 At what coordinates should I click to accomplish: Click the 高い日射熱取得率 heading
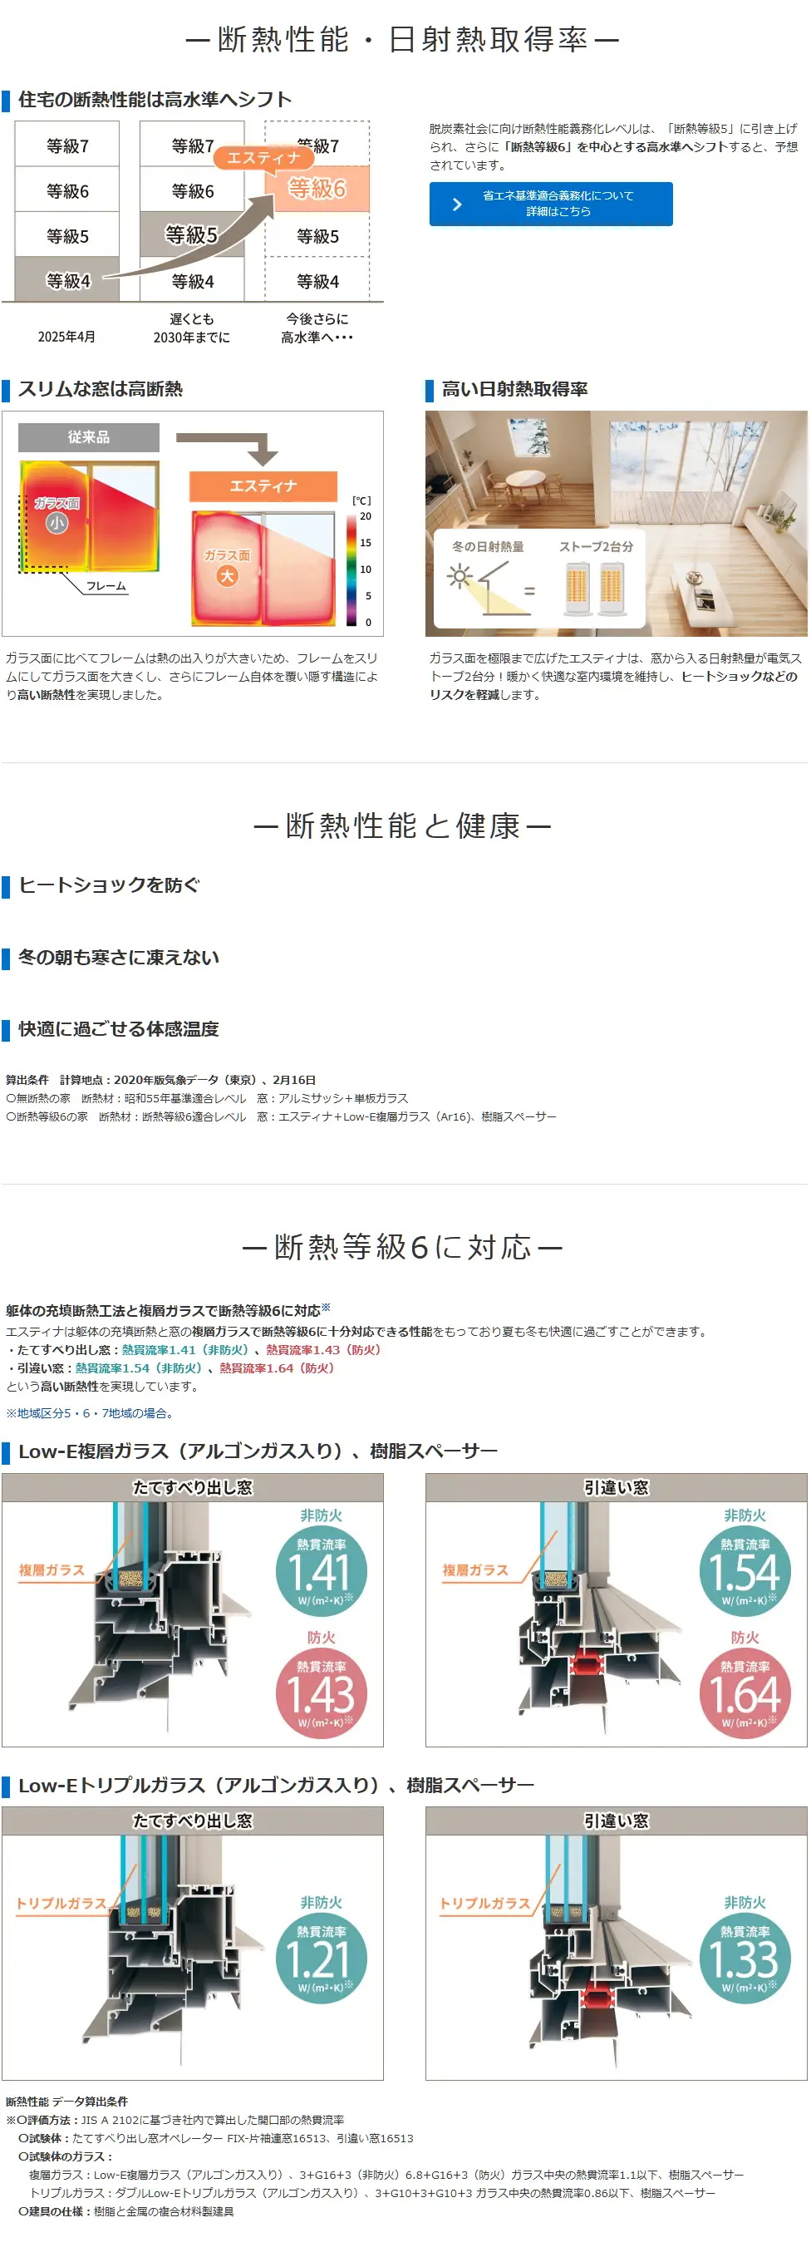tap(514, 389)
